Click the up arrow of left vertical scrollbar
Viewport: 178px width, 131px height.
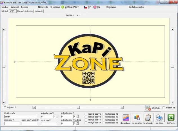pos(4,29)
